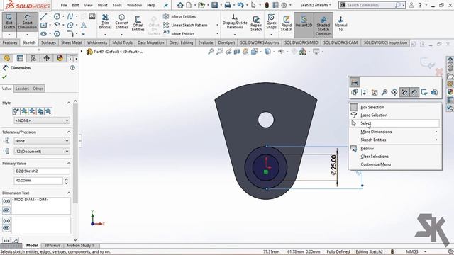Open the dimension help icon
454x255 pixels.
(72, 68)
